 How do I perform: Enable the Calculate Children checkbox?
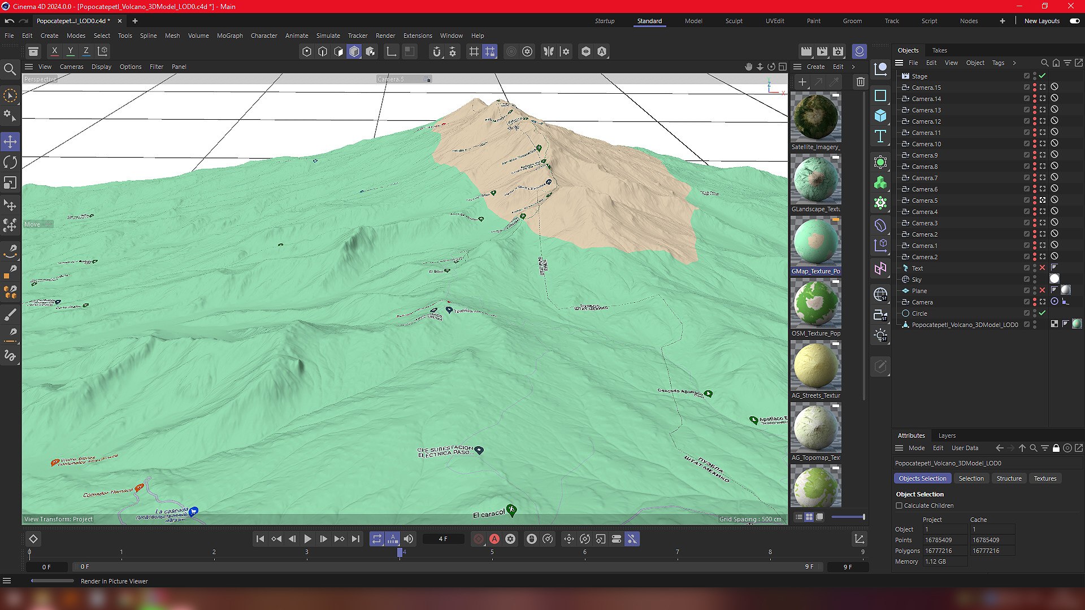[899, 506]
